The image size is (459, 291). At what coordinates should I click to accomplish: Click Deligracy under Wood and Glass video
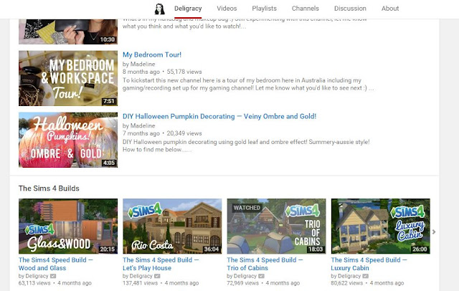37,276
